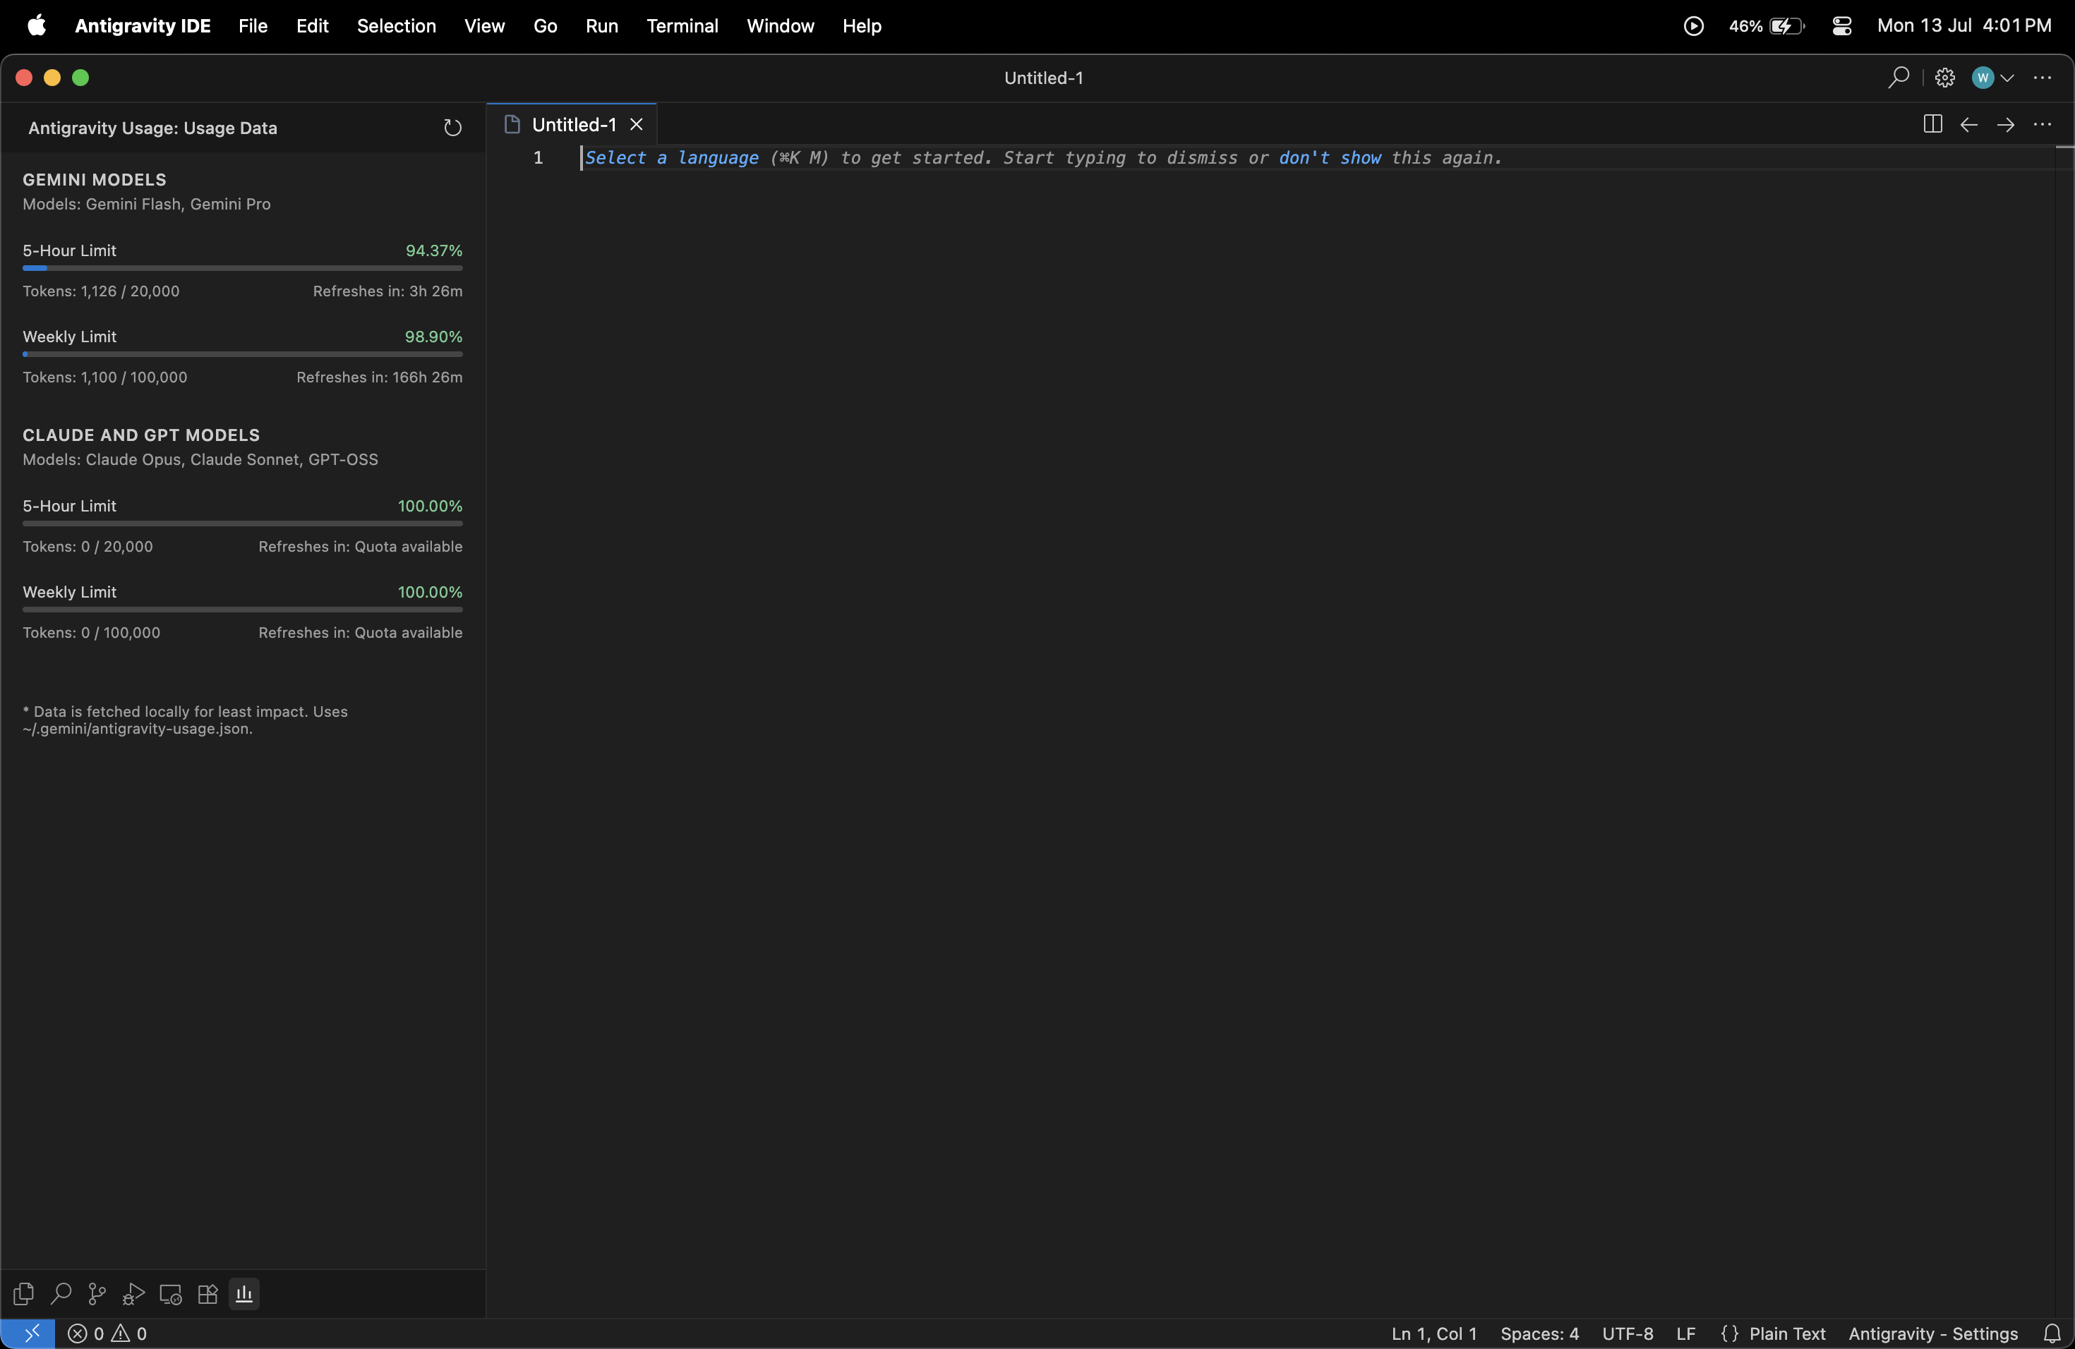Screen dimensions: 2075x1349
Task: Click 'Tokens: 1,126 / 20,000' text
Action: coord(101,291)
